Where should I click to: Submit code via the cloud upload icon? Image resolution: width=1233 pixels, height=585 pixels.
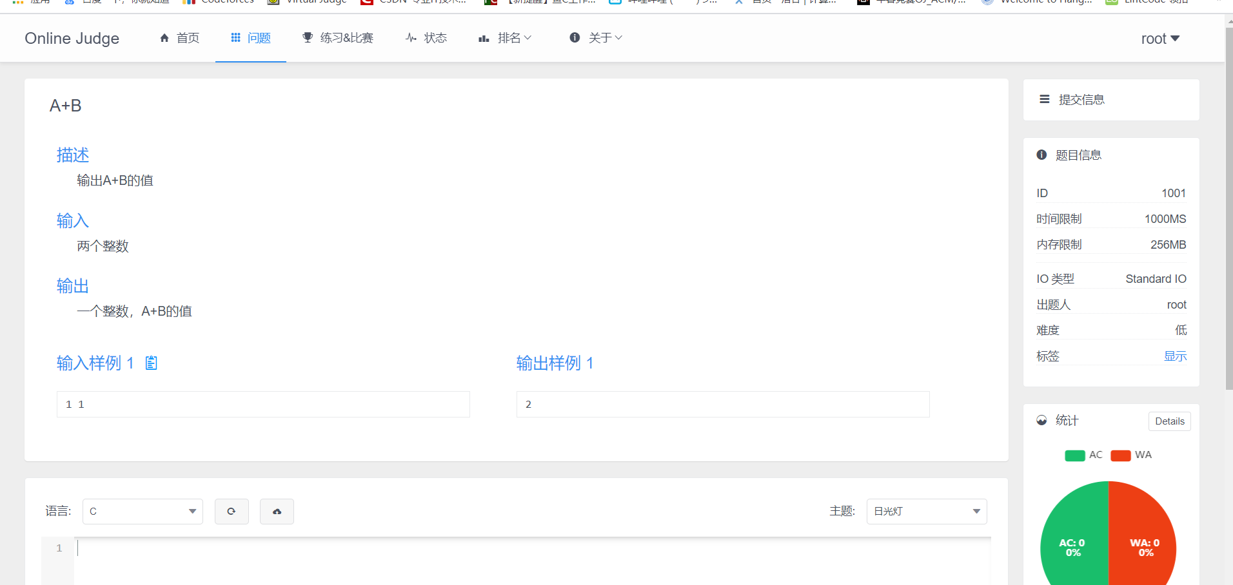tap(277, 511)
